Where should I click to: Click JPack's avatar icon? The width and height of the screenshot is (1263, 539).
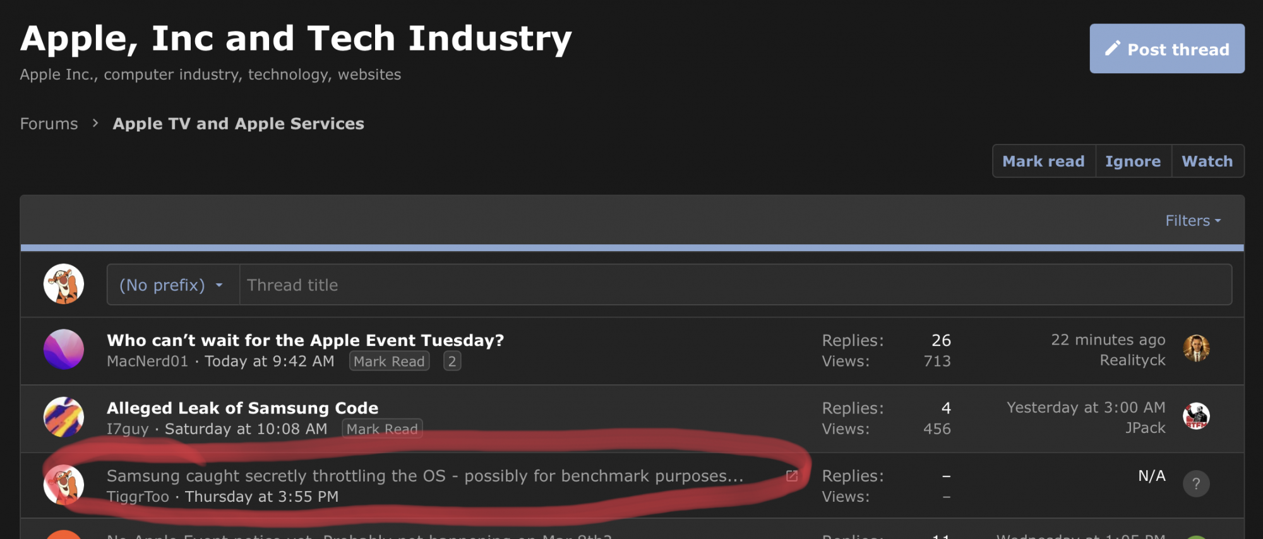(x=1195, y=416)
